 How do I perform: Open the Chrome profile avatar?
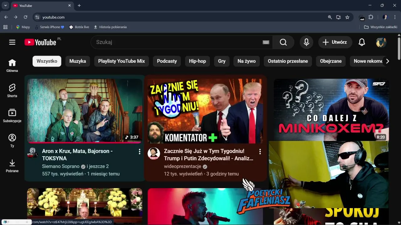(x=385, y=17)
